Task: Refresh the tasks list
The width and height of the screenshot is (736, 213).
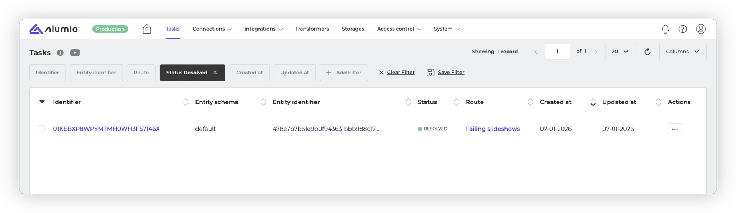Action: [647, 52]
